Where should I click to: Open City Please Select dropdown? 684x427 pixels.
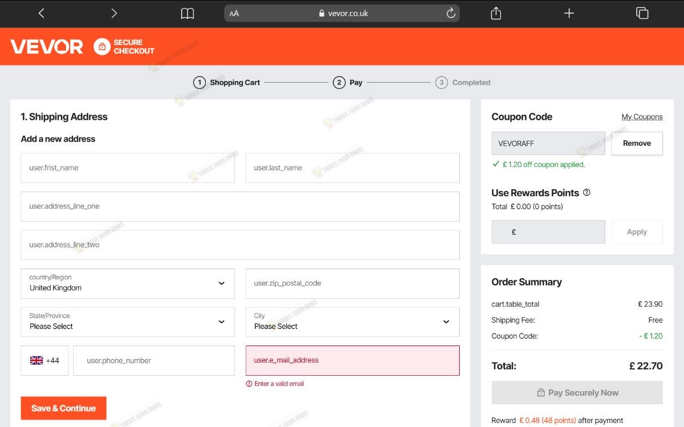point(353,322)
